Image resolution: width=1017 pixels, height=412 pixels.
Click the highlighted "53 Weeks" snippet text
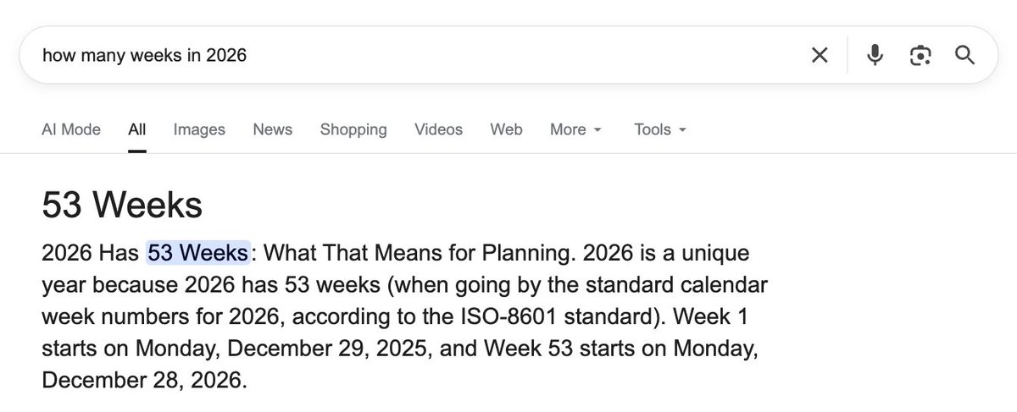pos(198,253)
